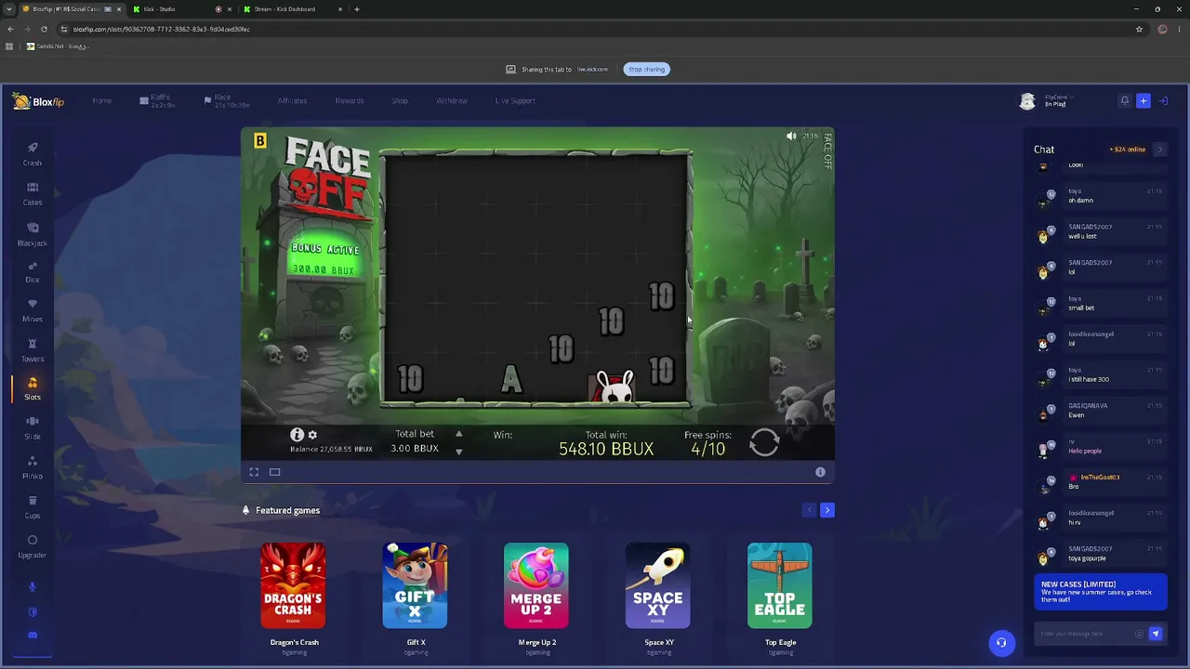Enter fullscreen for the slot game
This screenshot has height=669, width=1190.
tap(254, 472)
